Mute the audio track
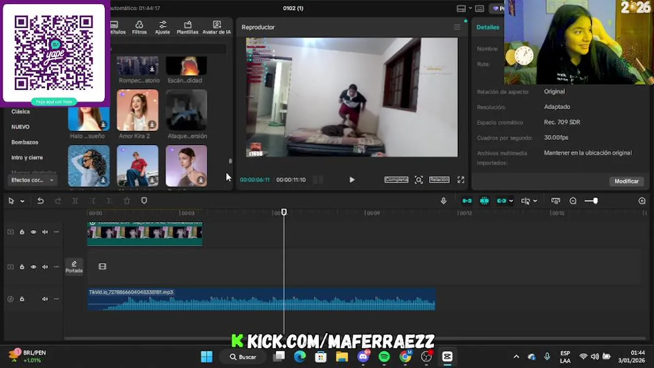 tap(45, 299)
